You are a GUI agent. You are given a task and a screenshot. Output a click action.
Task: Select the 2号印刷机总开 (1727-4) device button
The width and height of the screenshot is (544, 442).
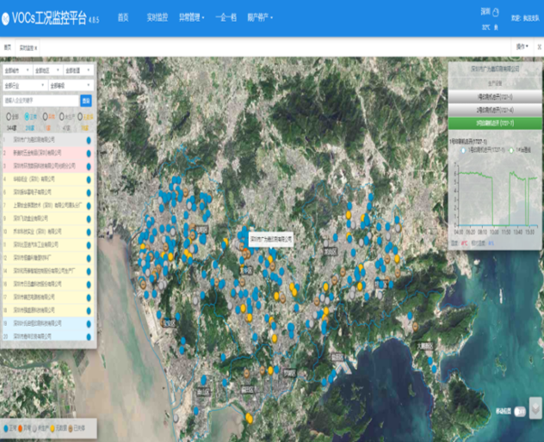pyautogui.click(x=495, y=110)
